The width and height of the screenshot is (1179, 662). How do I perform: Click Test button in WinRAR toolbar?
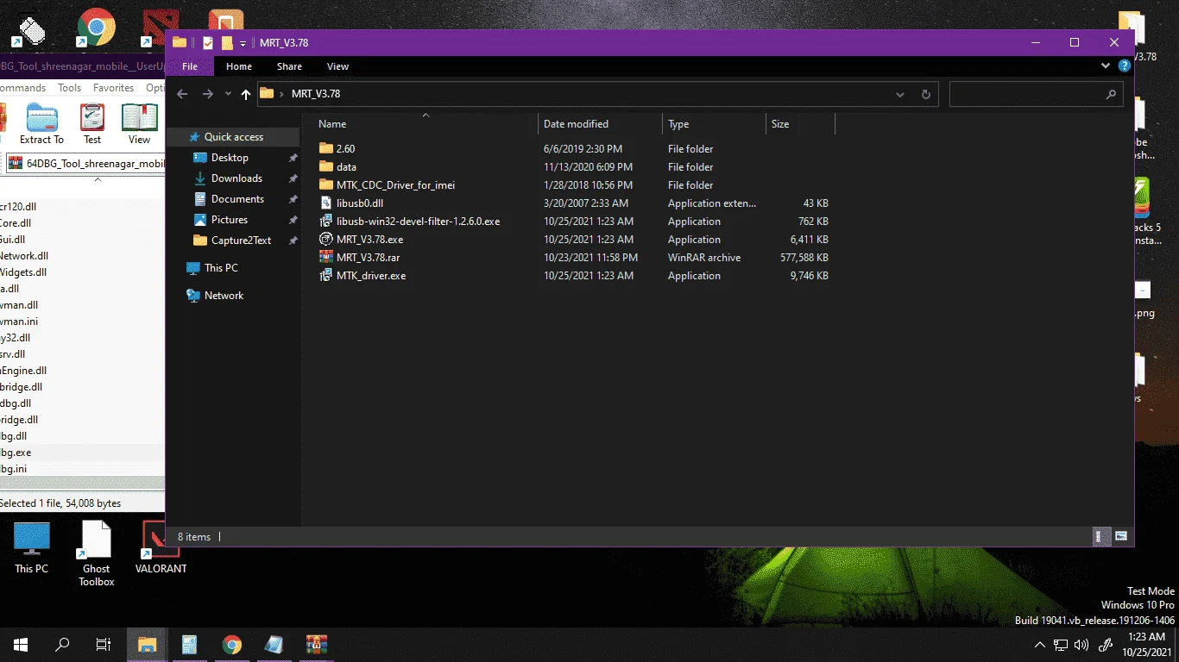pos(92,124)
